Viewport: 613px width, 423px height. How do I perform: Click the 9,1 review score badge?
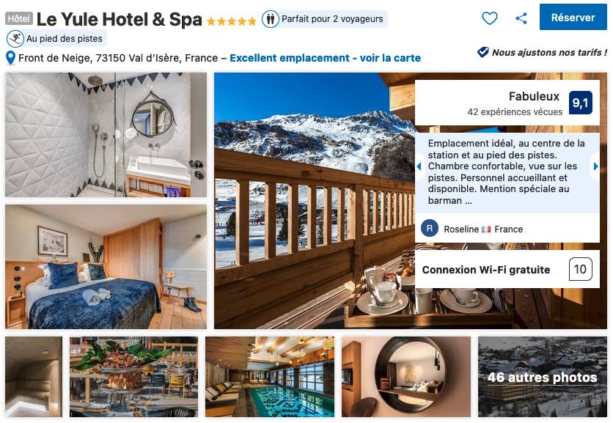point(580,103)
